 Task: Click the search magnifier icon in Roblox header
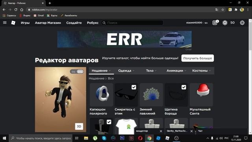[104, 23]
